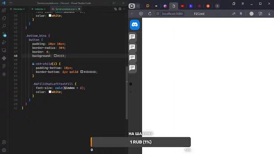Reload the localhost:3000 page
The width and height of the screenshot is (274, 154).
click(x=150, y=14)
